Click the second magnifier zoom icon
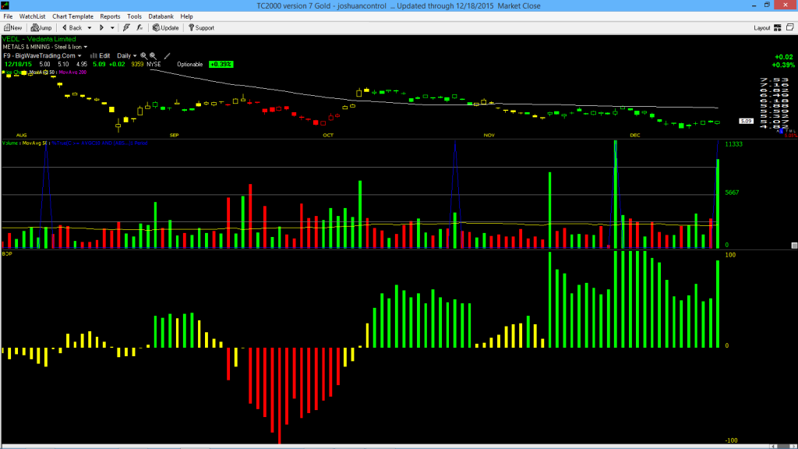Viewport: 798px width, 449px height. coord(153,56)
